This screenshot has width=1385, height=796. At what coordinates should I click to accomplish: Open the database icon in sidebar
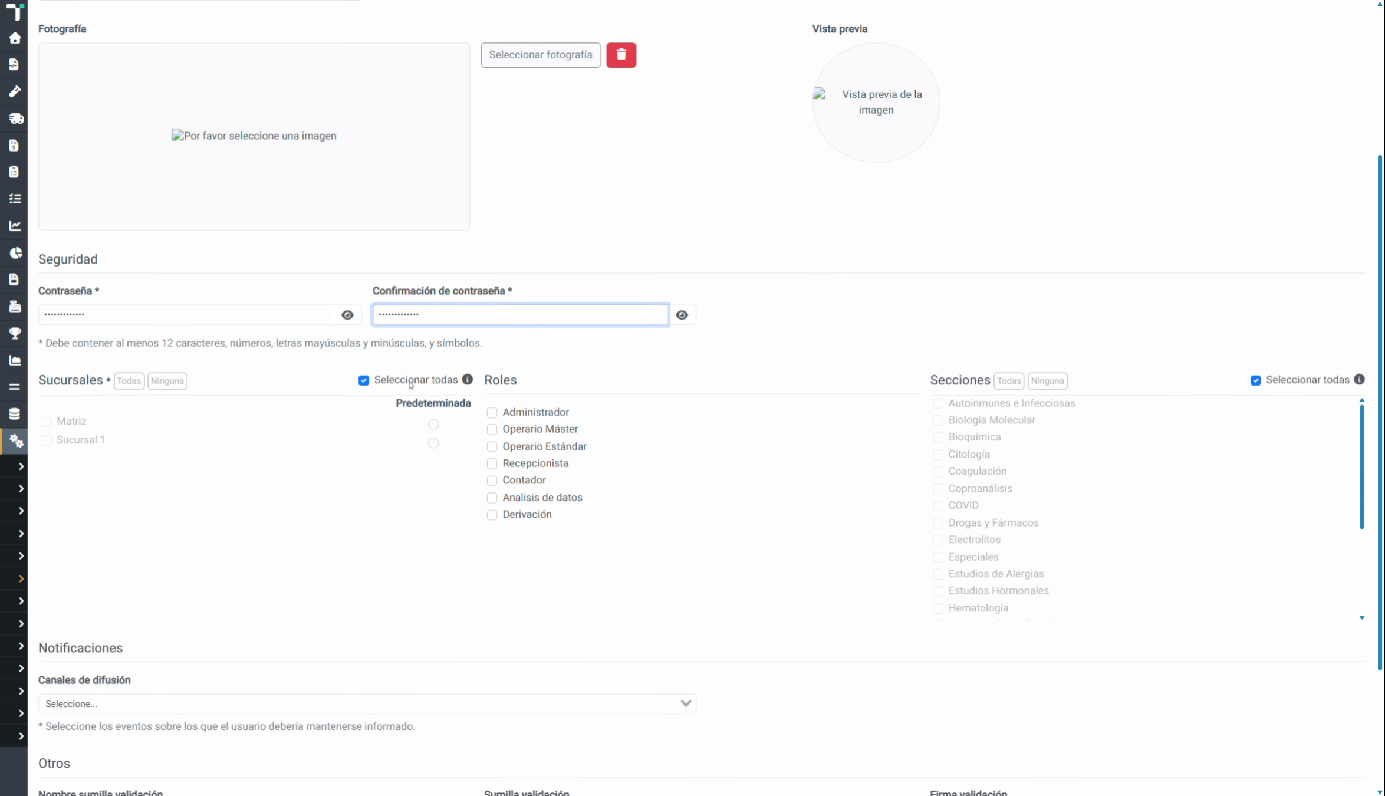point(15,414)
